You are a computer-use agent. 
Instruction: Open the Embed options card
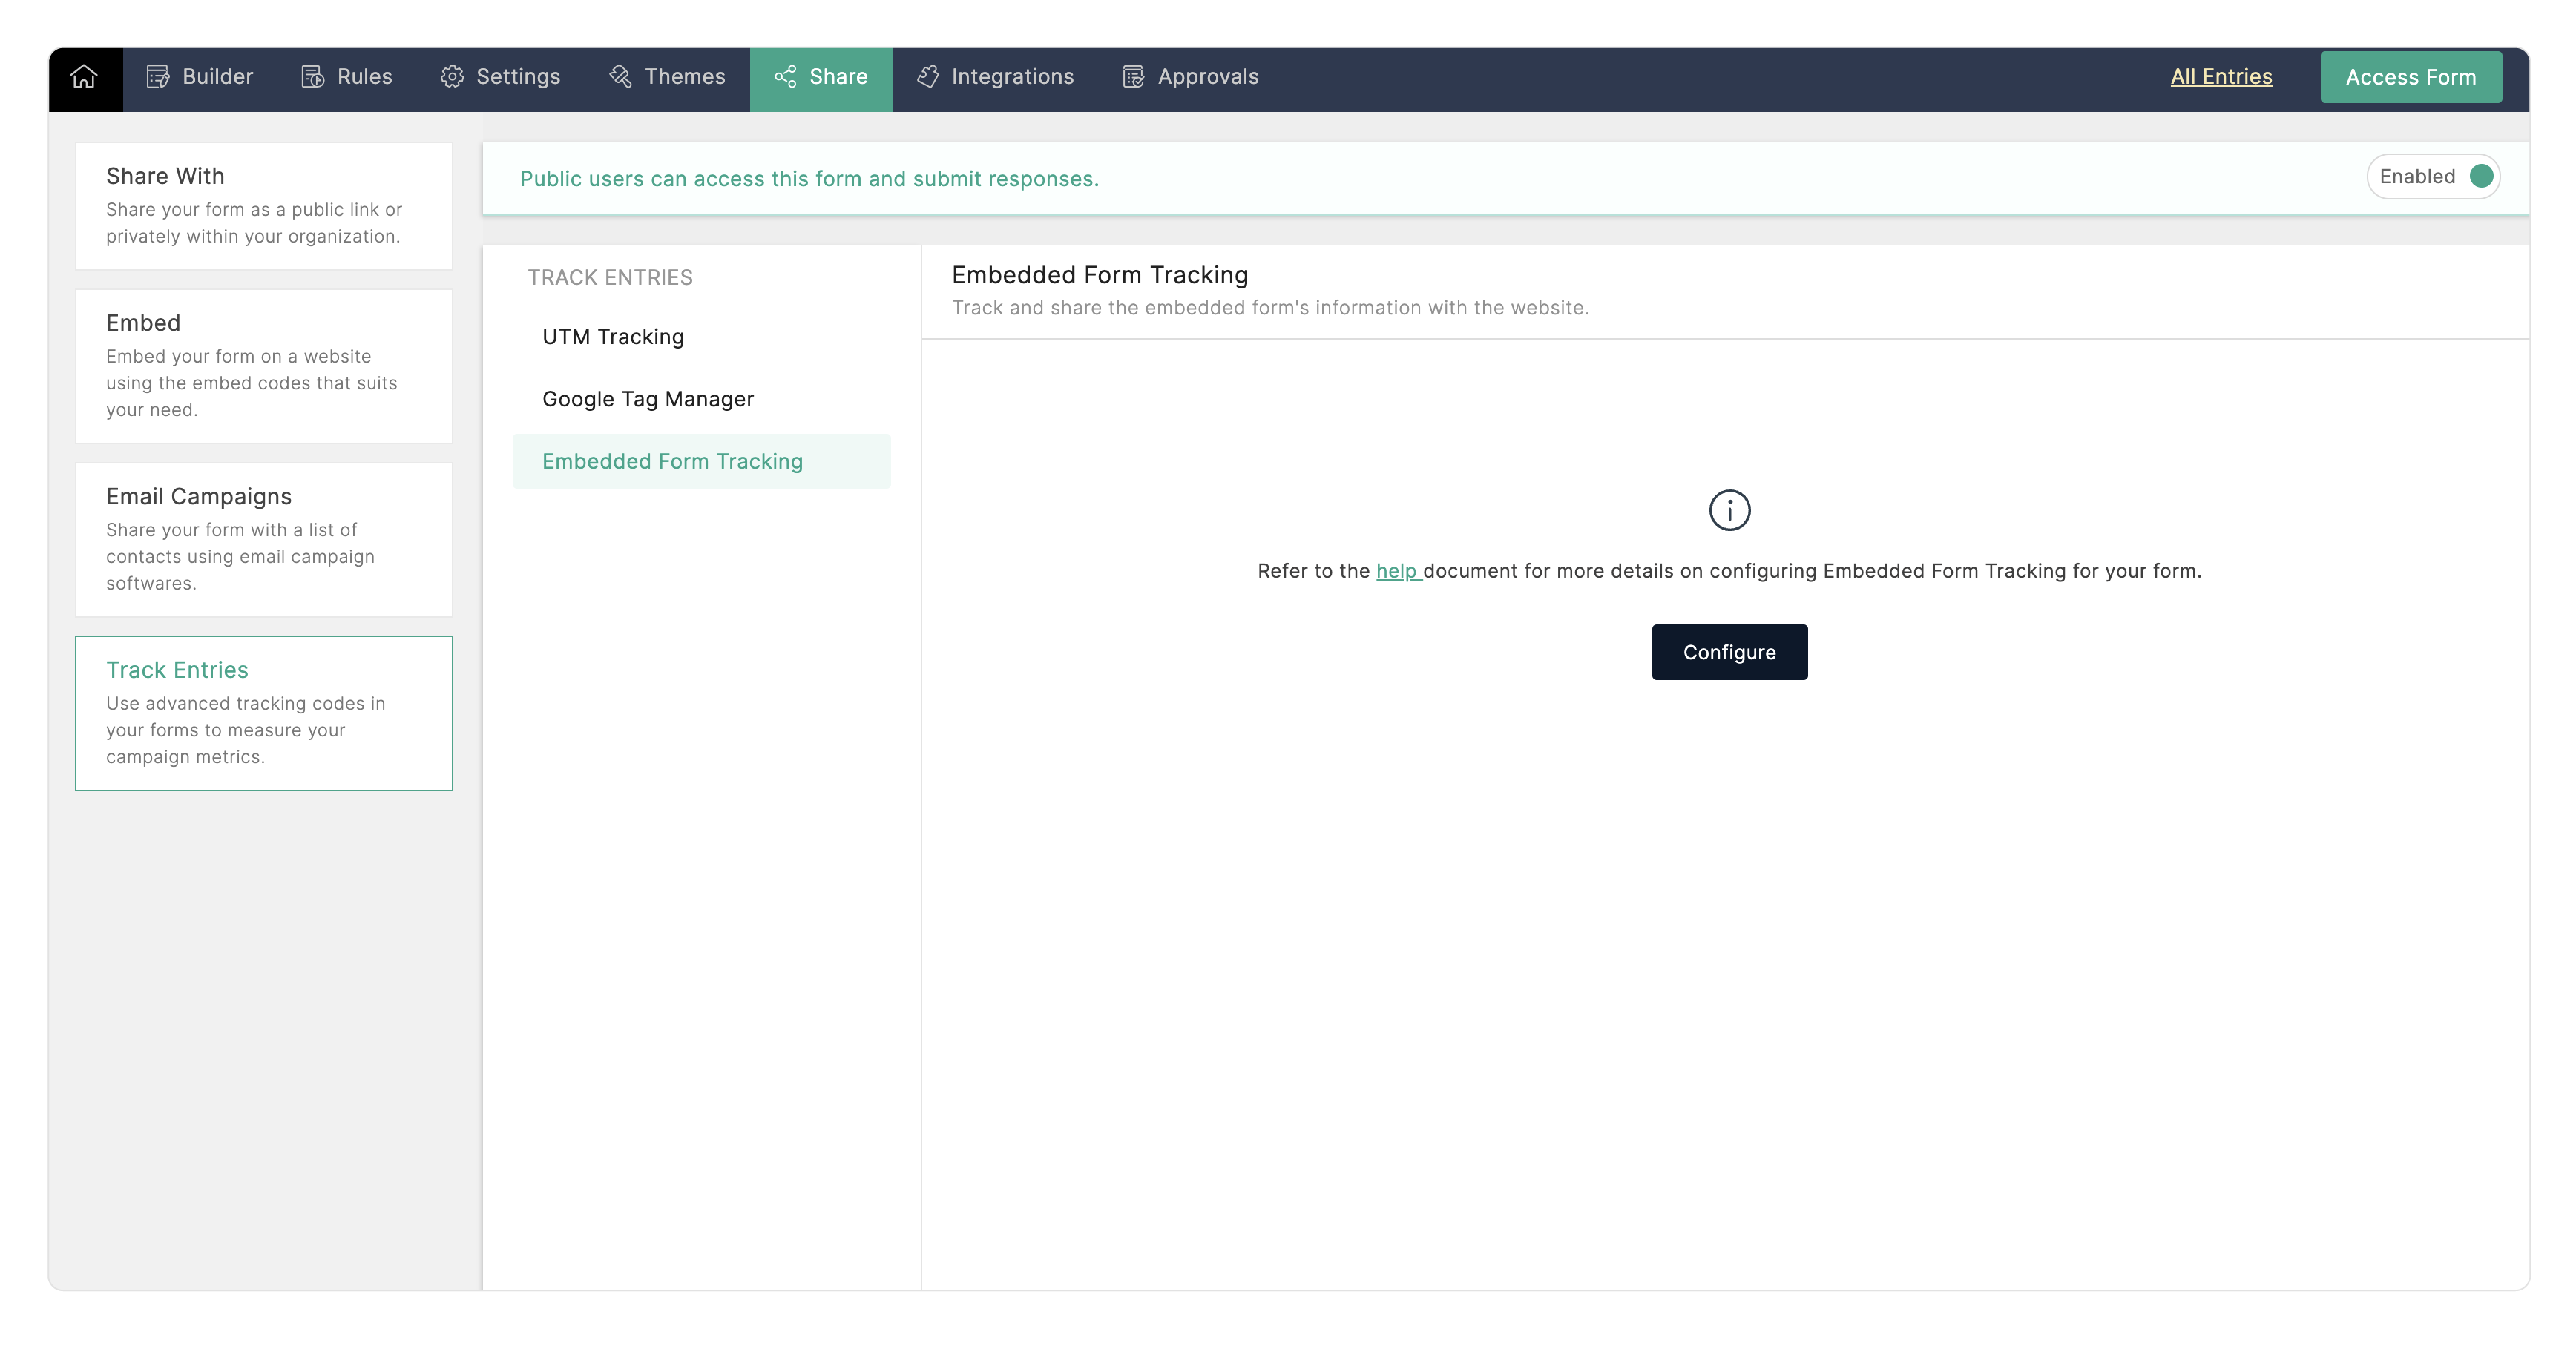264,366
